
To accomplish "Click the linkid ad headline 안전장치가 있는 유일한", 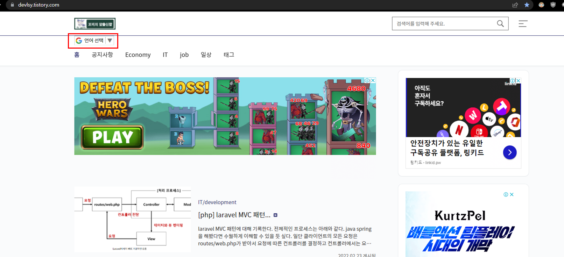I will tap(446, 143).
